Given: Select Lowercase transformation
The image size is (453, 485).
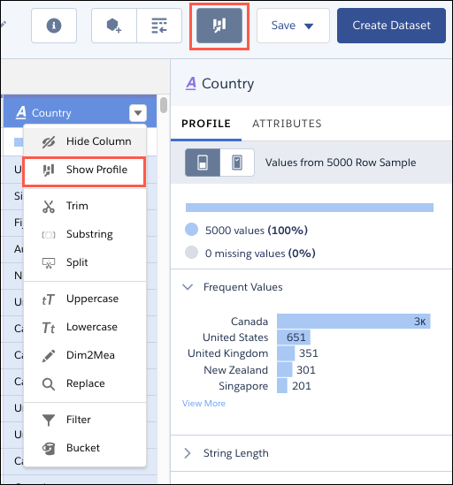Looking at the screenshot, I should (x=85, y=327).
